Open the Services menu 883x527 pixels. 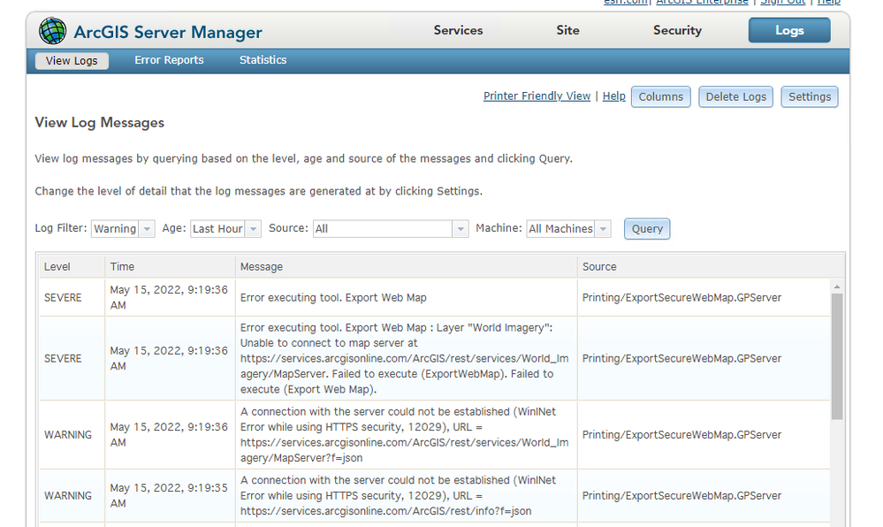[x=458, y=30]
